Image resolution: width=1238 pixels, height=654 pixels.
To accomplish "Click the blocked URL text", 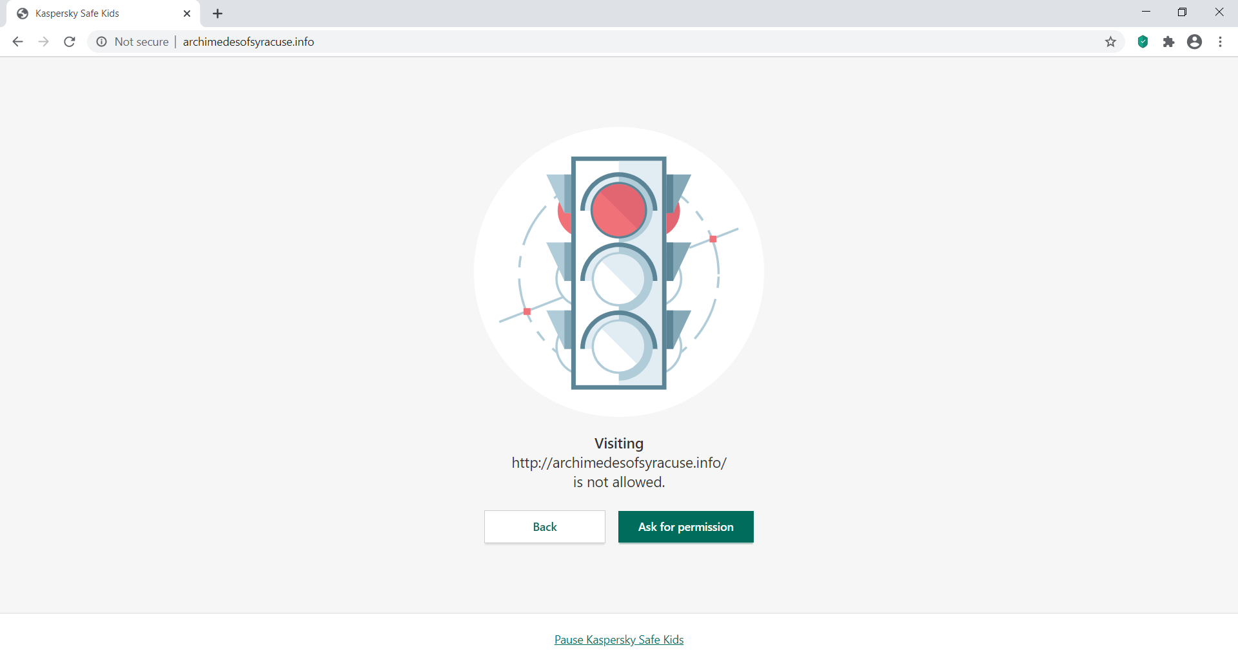I will click(x=619, y=463).
